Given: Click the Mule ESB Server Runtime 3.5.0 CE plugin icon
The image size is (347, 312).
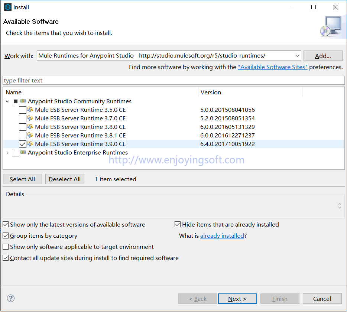Looking at the screenshot, I should (x=30, y=110).
